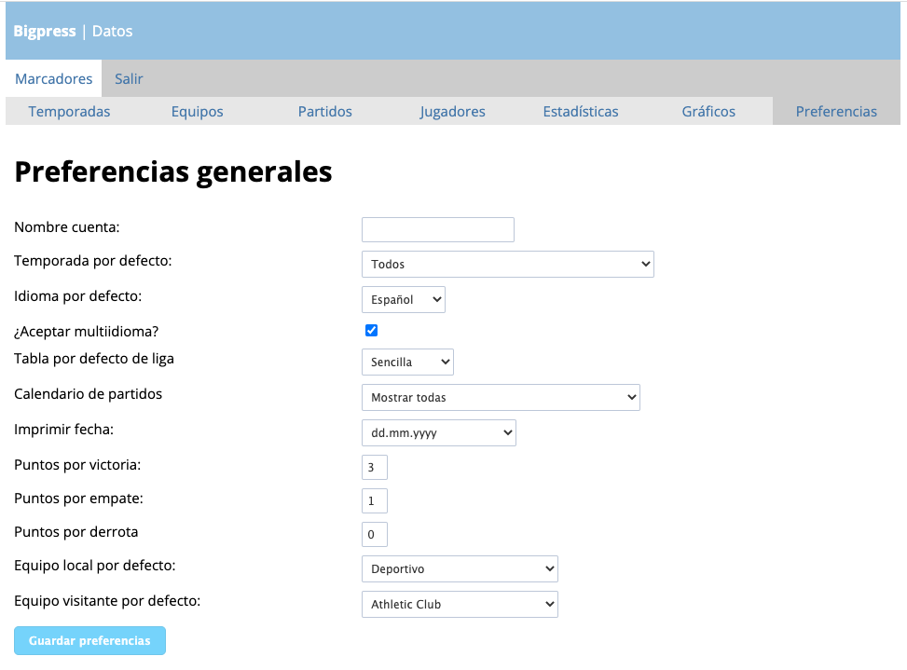Expand the Idioma por defecto dropdown

pyautogui.click(x=404, y=299)
